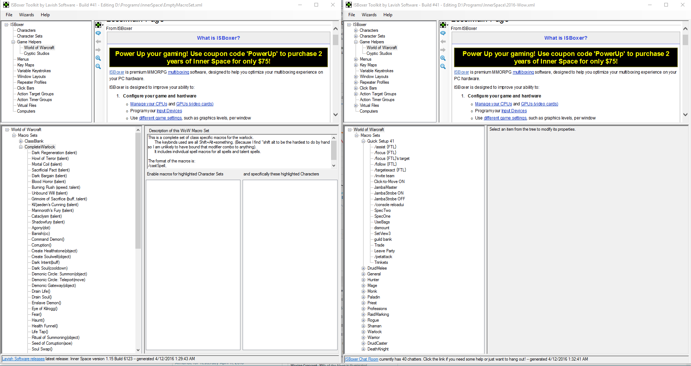691x366 pixels.
Task: Expand Key Maps node in right window tree
Action: pos(356,65)
